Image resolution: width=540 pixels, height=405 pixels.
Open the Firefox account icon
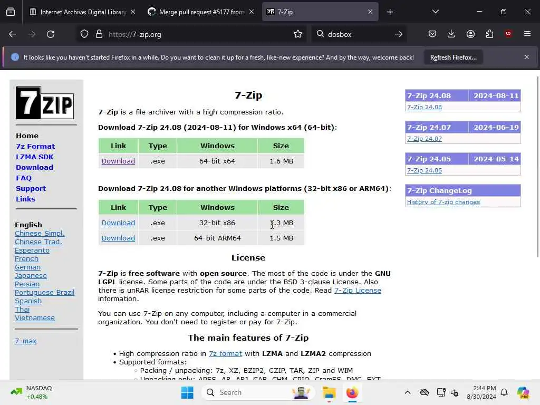[x=470, y=34]
